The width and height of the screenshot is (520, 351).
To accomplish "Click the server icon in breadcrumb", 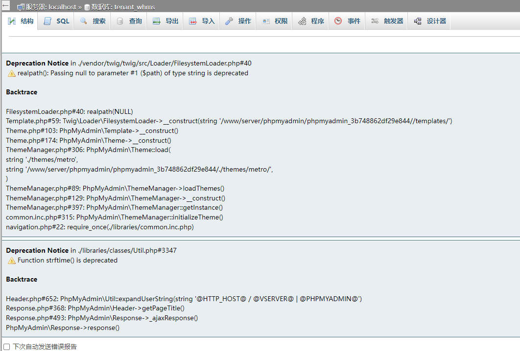I will pos(21,7).
